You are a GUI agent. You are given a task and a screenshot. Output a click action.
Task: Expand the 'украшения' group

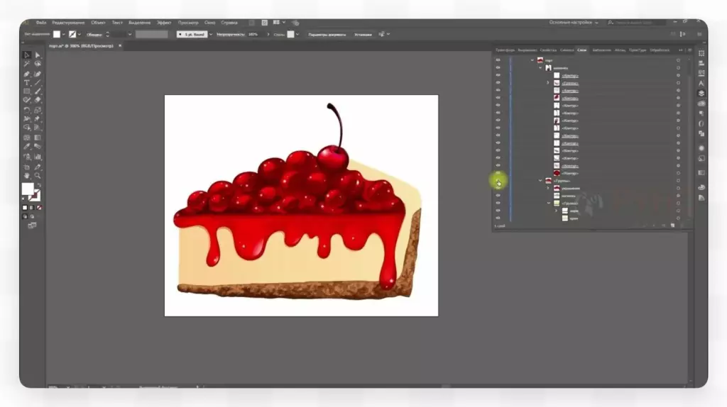547,188
